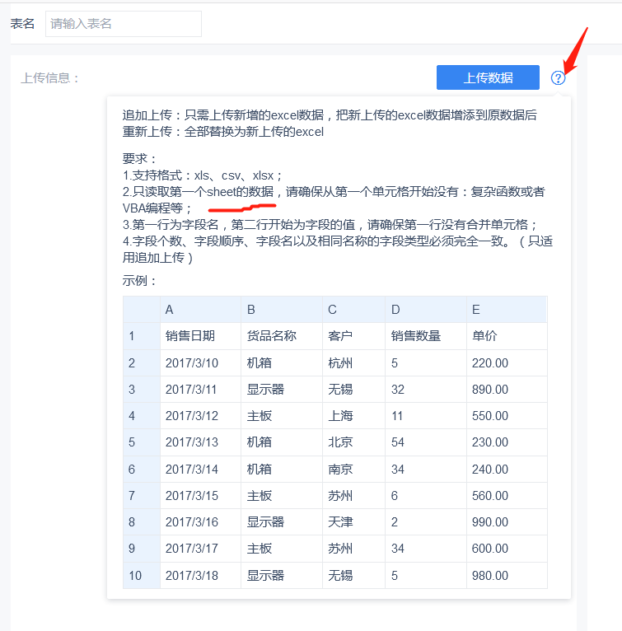622x631 pixels.
Task: Click the 上传信息 label
Action: tap(50, 77)
